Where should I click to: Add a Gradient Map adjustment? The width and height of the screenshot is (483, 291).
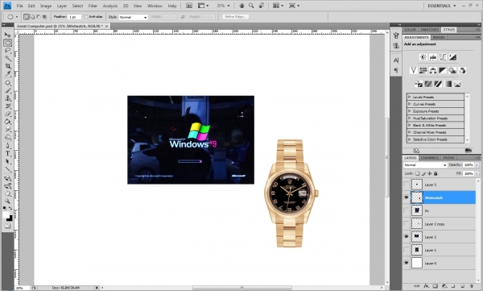(448, 84)
